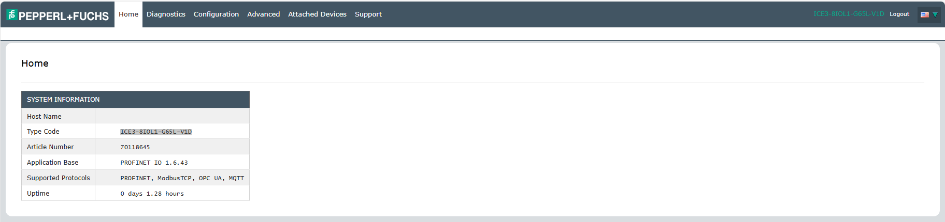Click the US flag language icon

click(924, 14)
